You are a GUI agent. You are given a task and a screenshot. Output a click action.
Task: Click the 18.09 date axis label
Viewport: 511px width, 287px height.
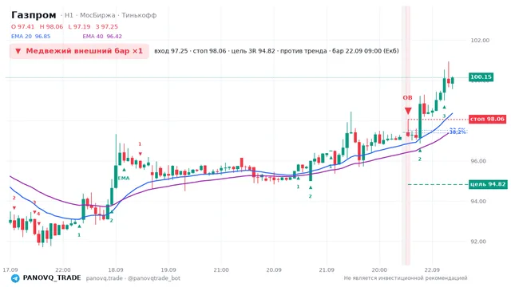pos(116,270)
